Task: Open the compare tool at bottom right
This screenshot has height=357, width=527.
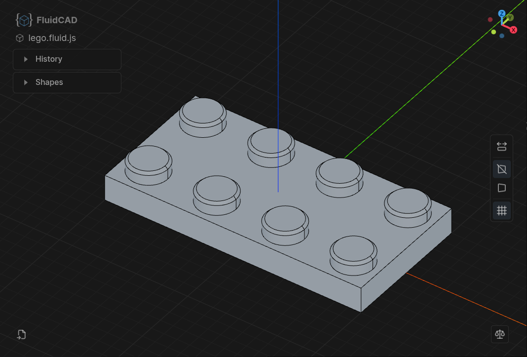Action: [x=499, y=334]
